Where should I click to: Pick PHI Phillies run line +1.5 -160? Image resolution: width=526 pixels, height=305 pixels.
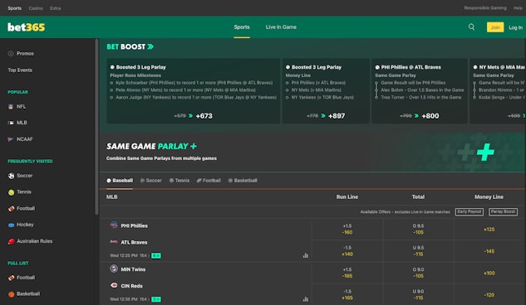(x=347, y=229)
